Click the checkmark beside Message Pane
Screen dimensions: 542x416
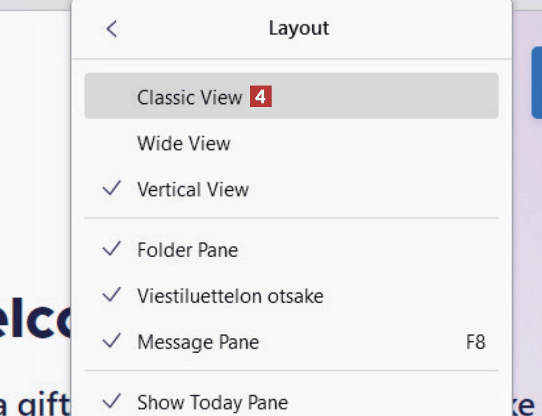click(111, 341)
